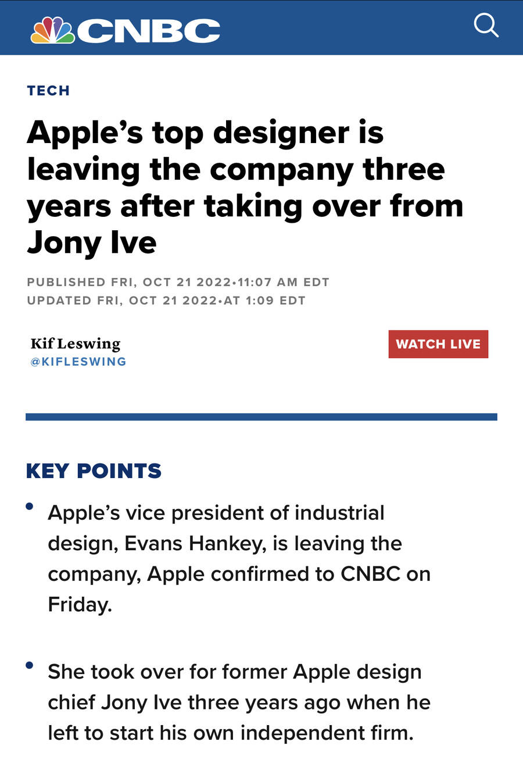Select the key point starting 'She took over'
523x774 pixels.
pyautogui.click(x=239, y=702)
